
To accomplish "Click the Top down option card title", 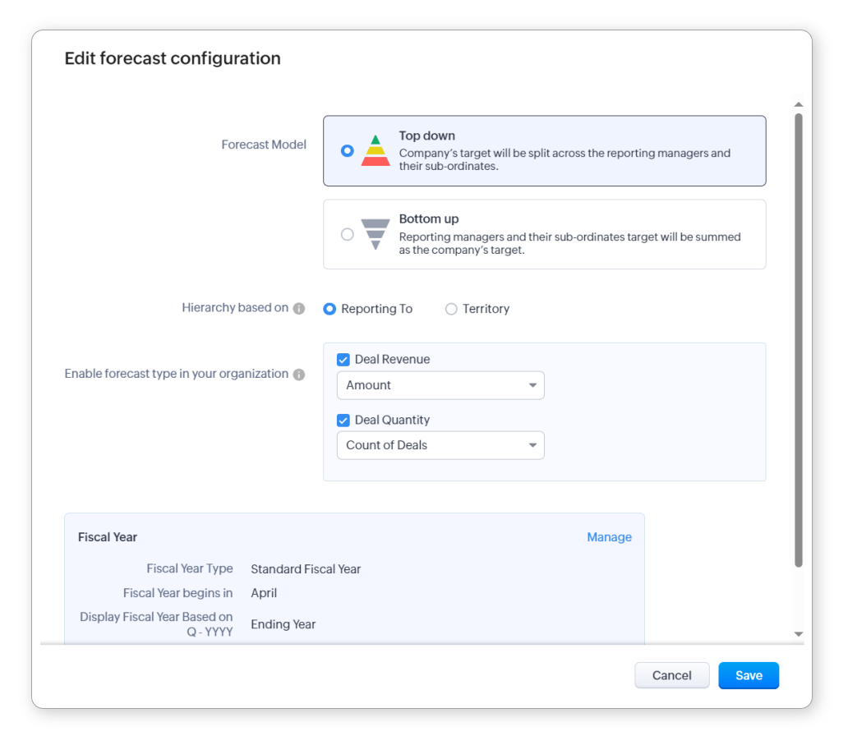I will [x=427, y=136].
